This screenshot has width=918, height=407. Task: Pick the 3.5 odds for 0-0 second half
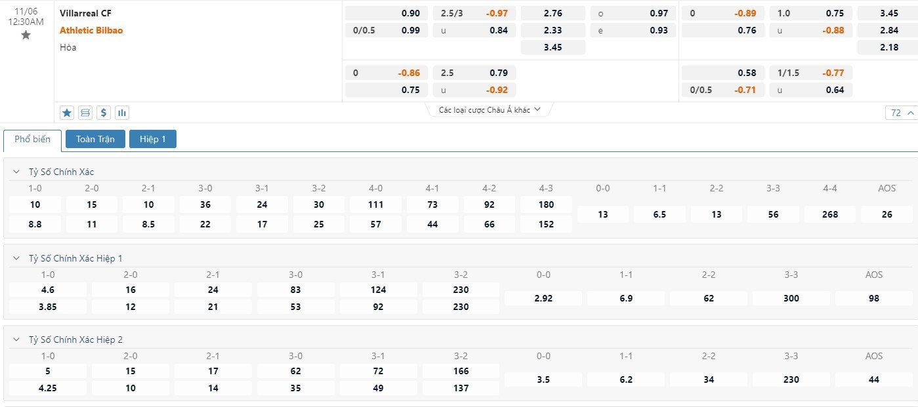543,379
